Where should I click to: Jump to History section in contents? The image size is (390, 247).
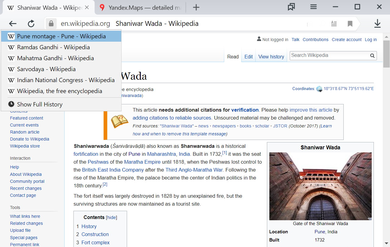[89, 226]
